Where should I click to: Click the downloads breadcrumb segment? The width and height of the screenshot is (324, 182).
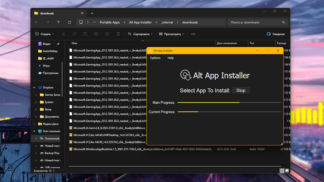click(x=190, y=22)
